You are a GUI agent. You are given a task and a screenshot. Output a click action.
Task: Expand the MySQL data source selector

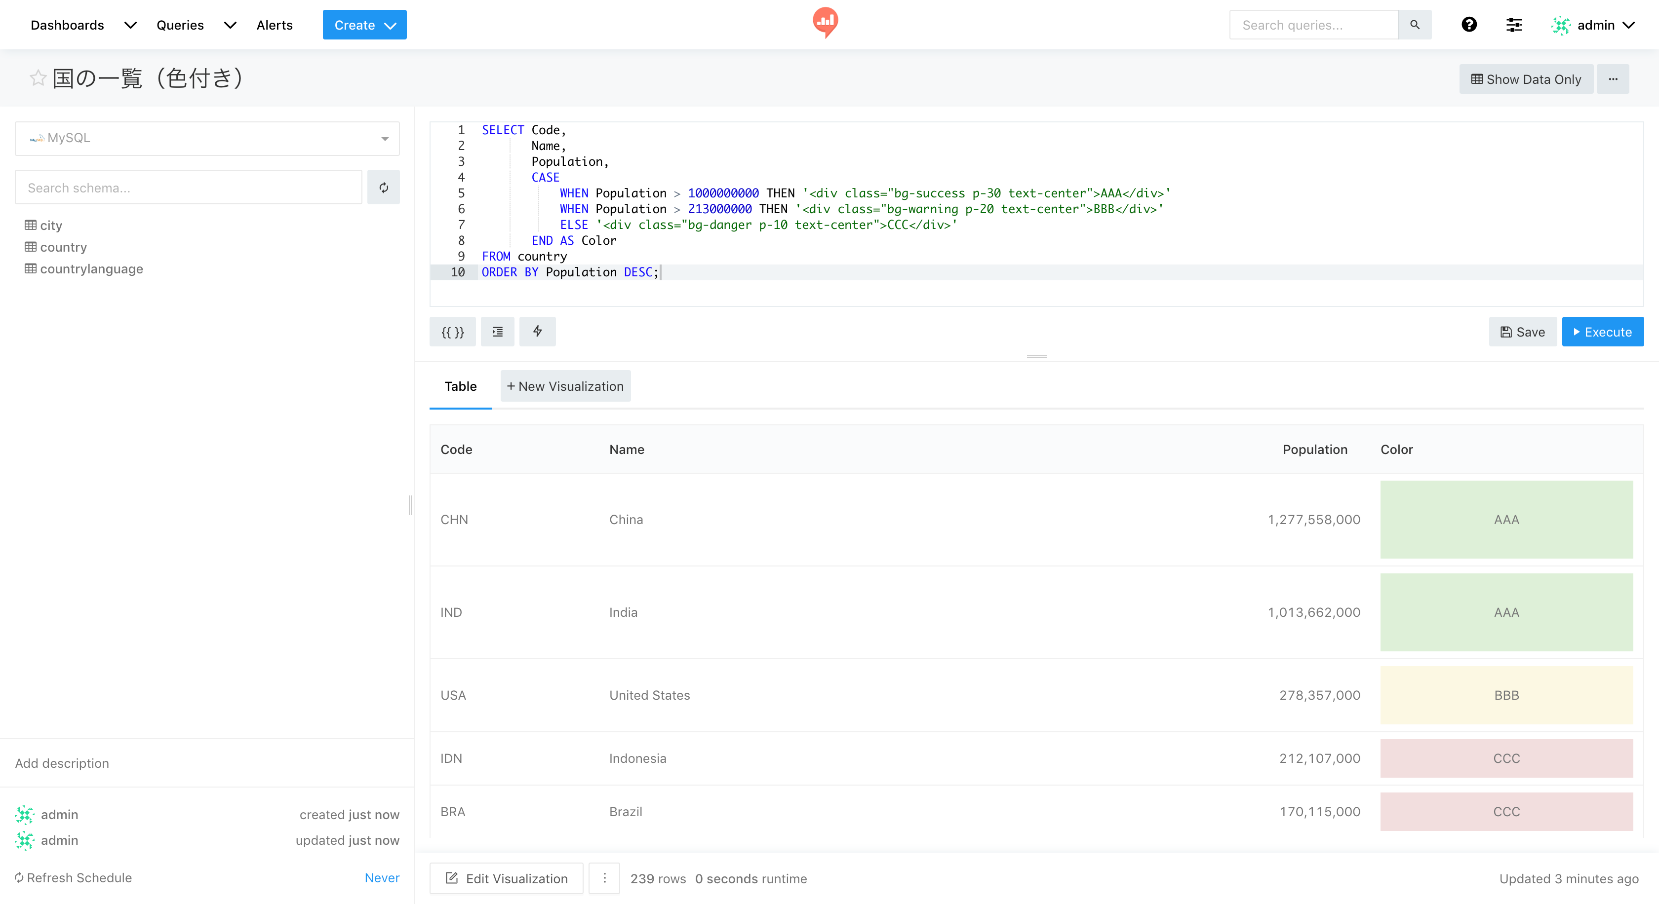[207, 138]
